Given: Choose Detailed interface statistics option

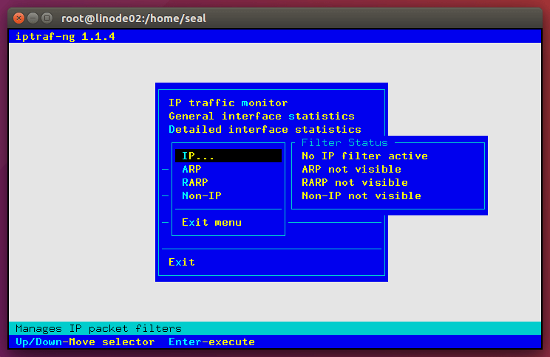Looking at the screenshot, I should coord(265,129).
